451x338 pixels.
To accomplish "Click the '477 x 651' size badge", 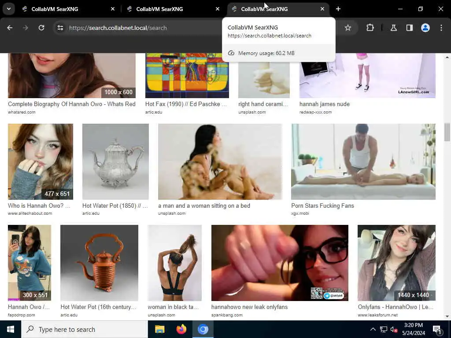I will pos(57,194).
